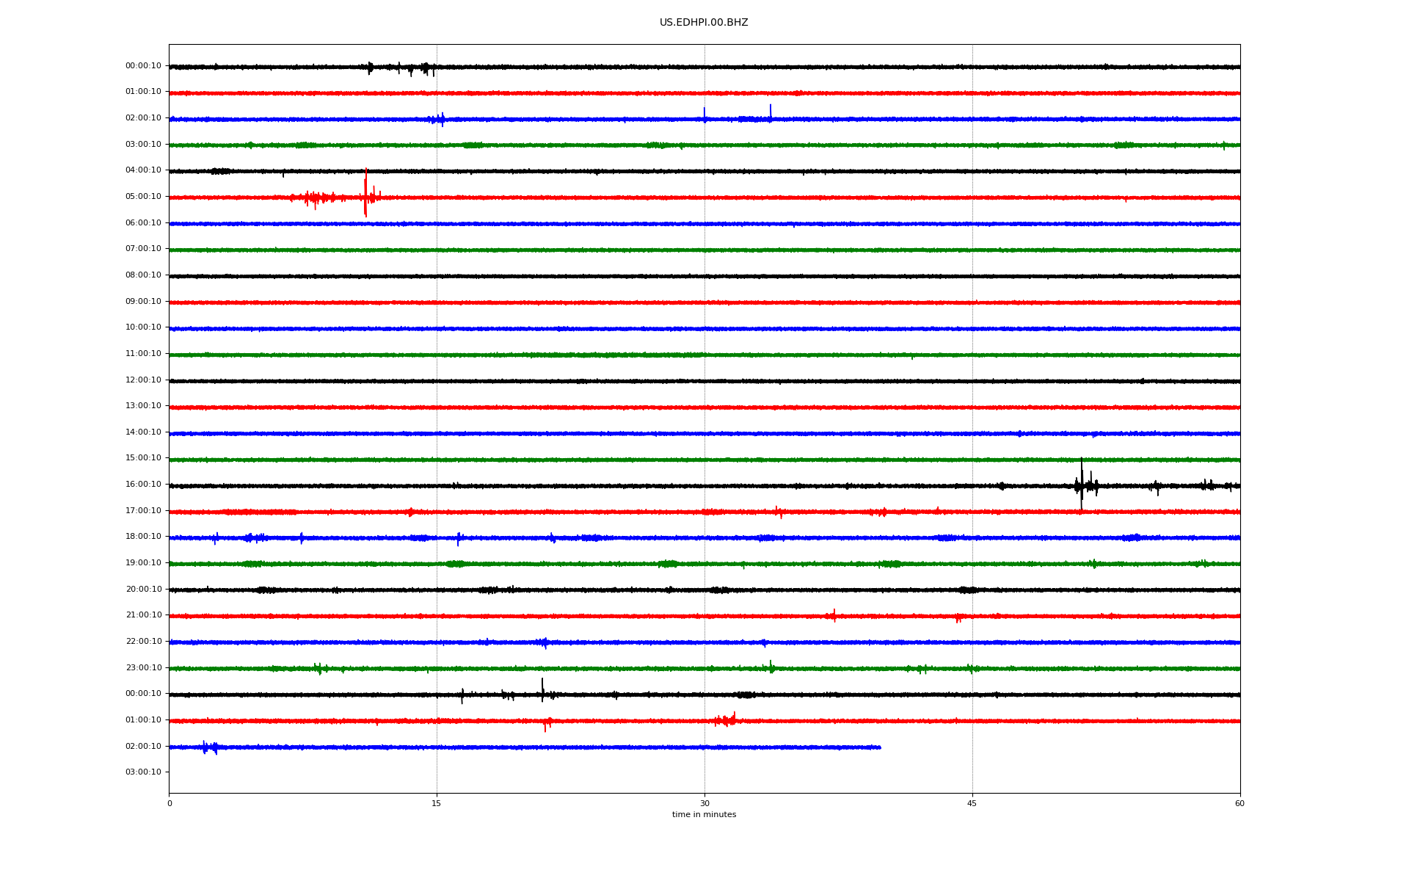Select the 16:00:10 row label

pos(143,485)
